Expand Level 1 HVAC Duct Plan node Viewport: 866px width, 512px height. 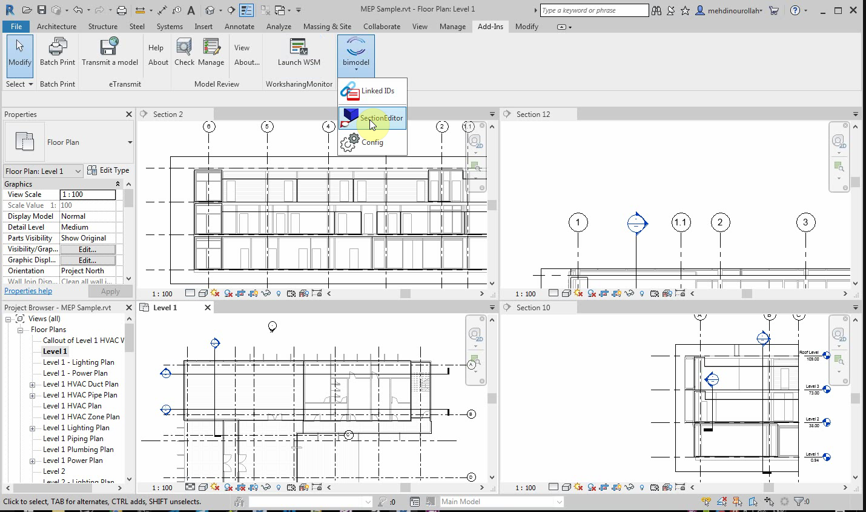click(x=33, y=385)
